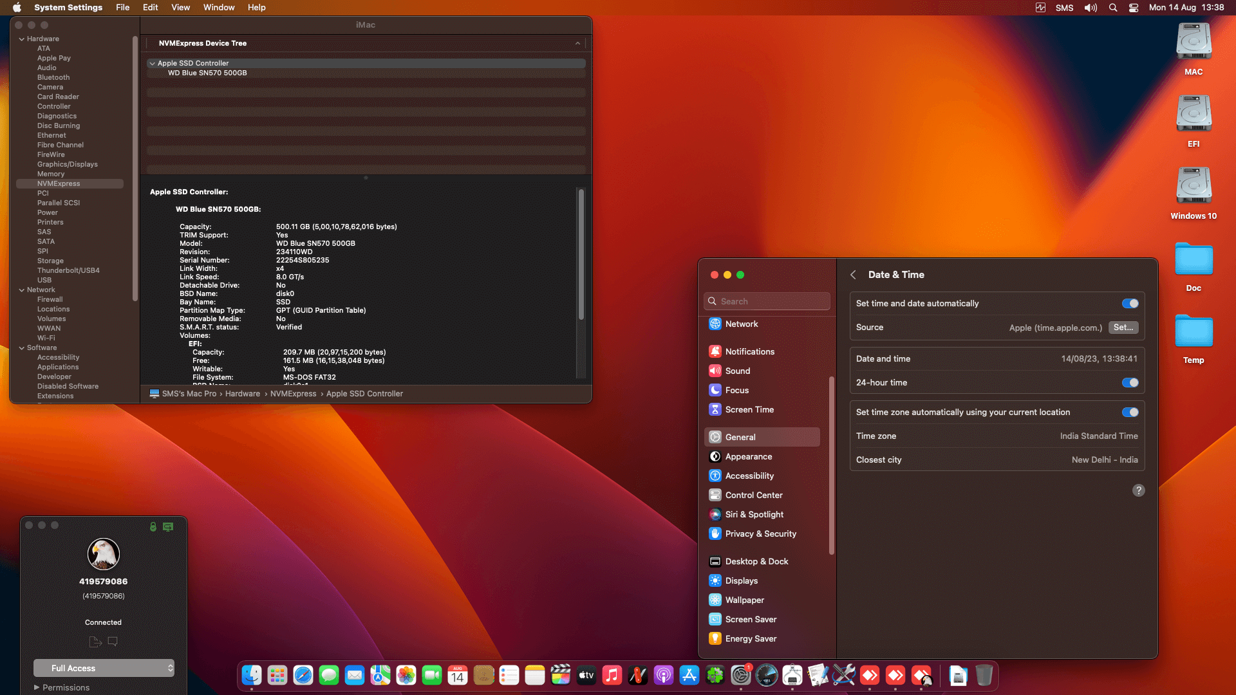Click the System Information detail pane scrollbar

click(x=581, y=254)
